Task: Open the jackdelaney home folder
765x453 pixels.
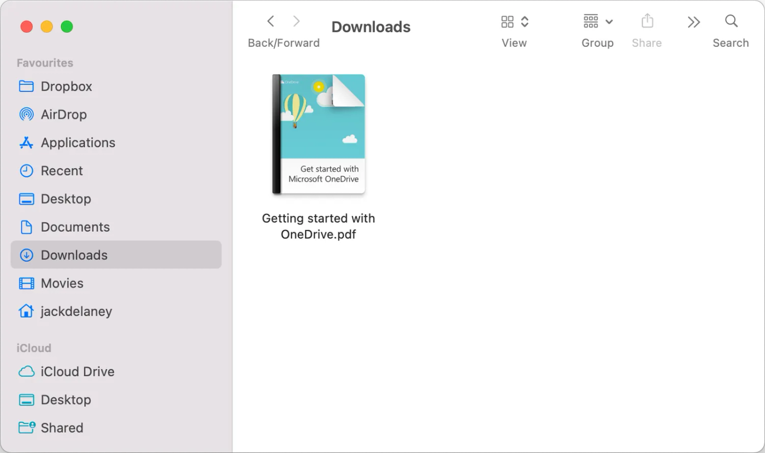Action: pyautogui.click(x=76, y=311)
